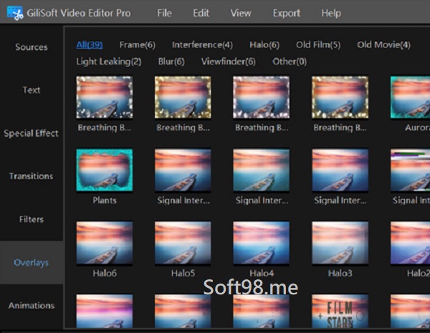Select the Transitions sidebar tab
The height and width of the screenshot is (333, 430).
point(32,176)
